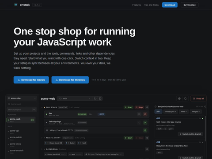
Task: Click the restart icon on dev row
Action: (139, 114)
